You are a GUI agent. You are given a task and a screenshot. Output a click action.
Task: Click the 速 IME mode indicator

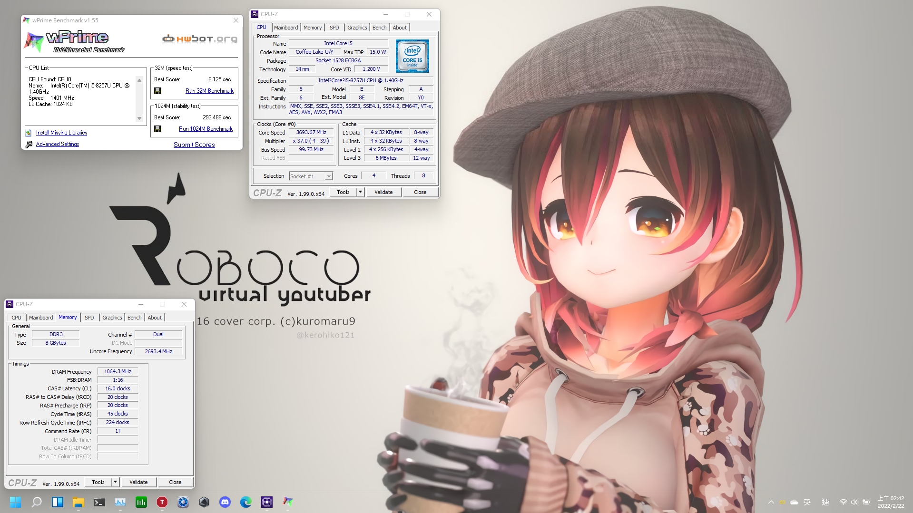(825, 502)
